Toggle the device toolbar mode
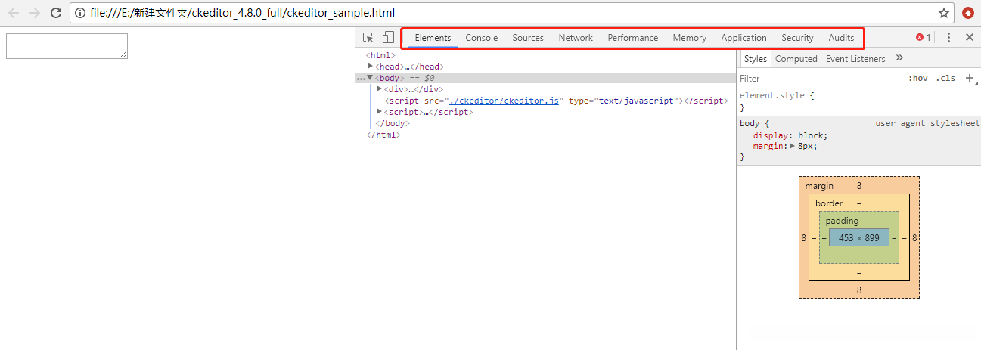The image size is (981, 350). tap(388, 38)
